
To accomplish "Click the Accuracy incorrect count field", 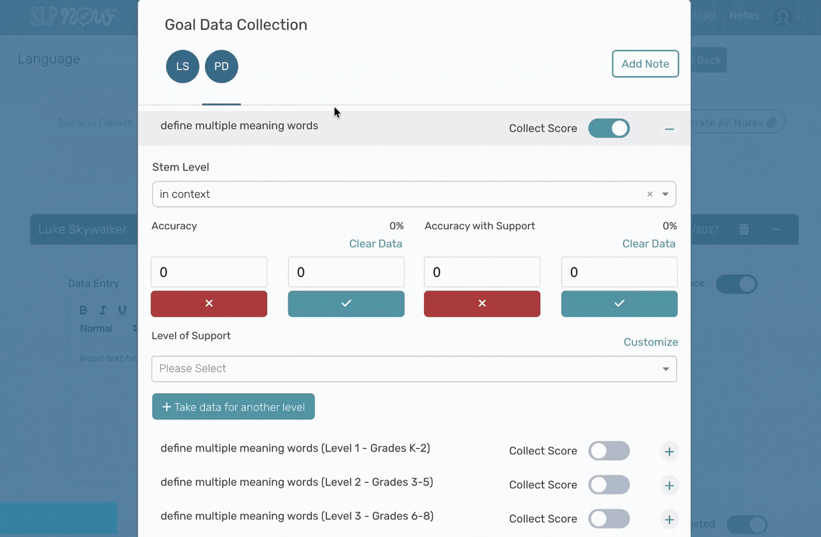I will [x=209, y=272].
